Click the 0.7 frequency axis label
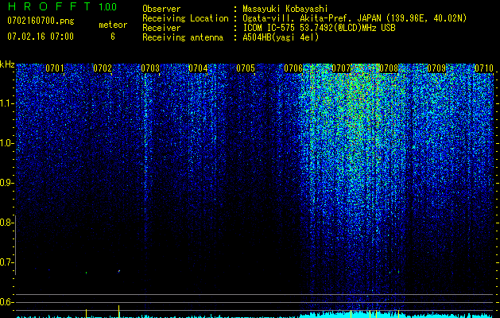This screenshot has height=318, width=500. tap(6, 262)
